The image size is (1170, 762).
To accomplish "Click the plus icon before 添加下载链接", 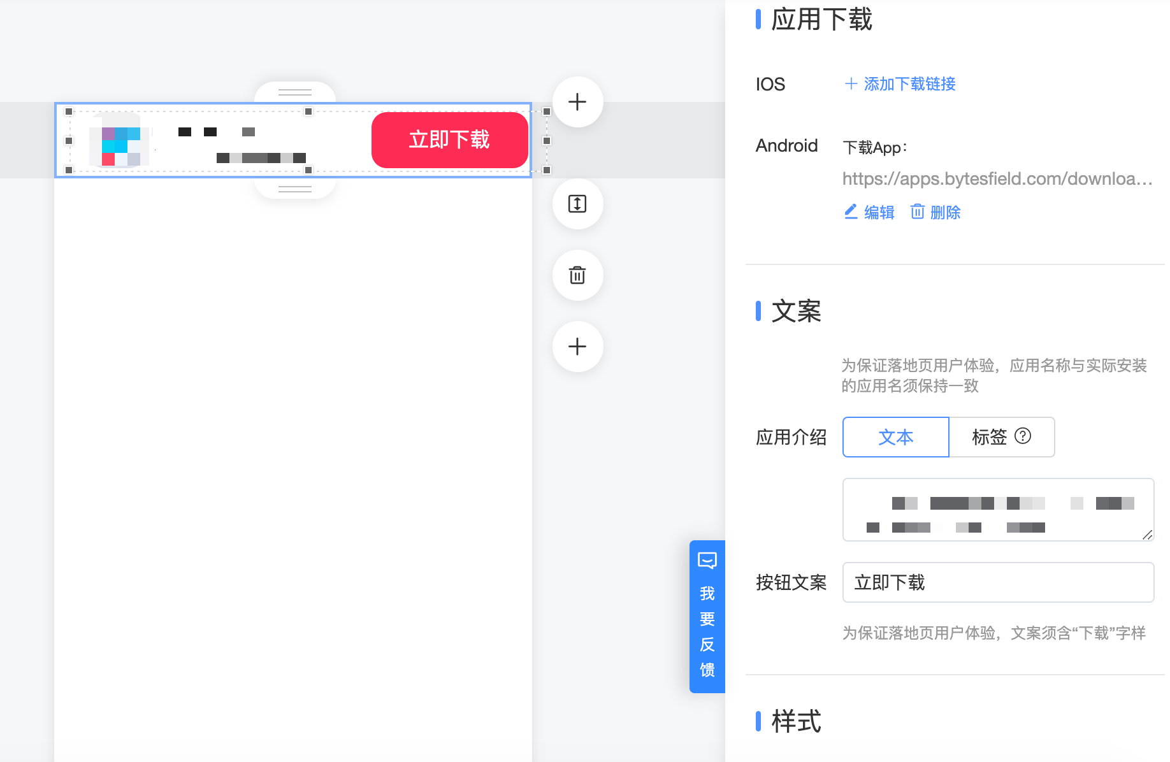I will [x=850, y=83].
